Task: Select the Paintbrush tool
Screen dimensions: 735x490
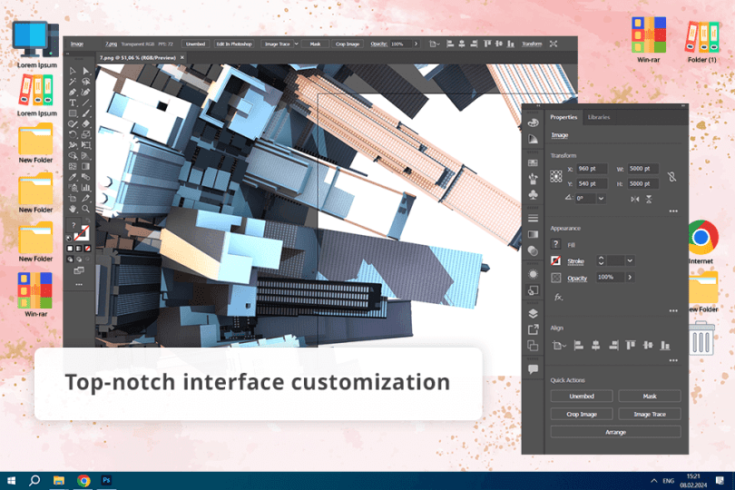Action: pyautogui.click(x=86, y=113)
